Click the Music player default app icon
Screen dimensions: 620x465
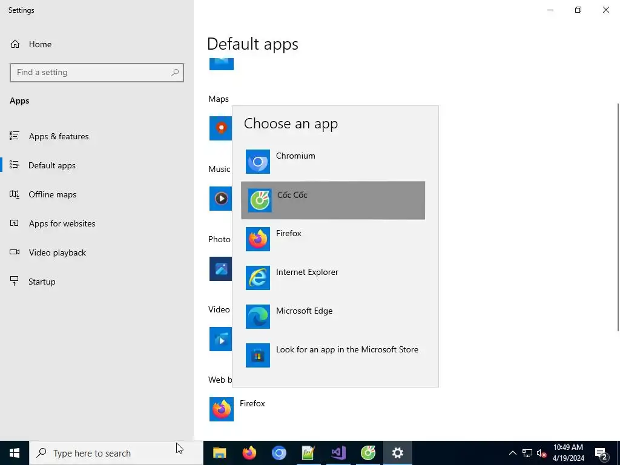click(220, 199)
